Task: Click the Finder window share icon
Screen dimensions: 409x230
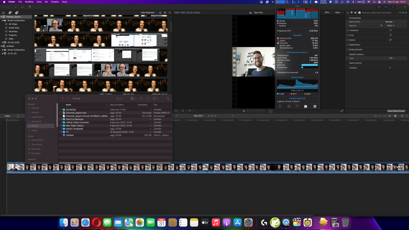Action: (x=141, y=98)
